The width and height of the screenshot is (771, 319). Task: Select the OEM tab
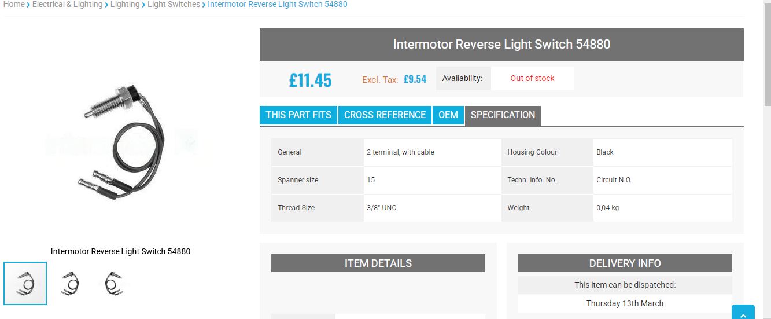(448, 115)
